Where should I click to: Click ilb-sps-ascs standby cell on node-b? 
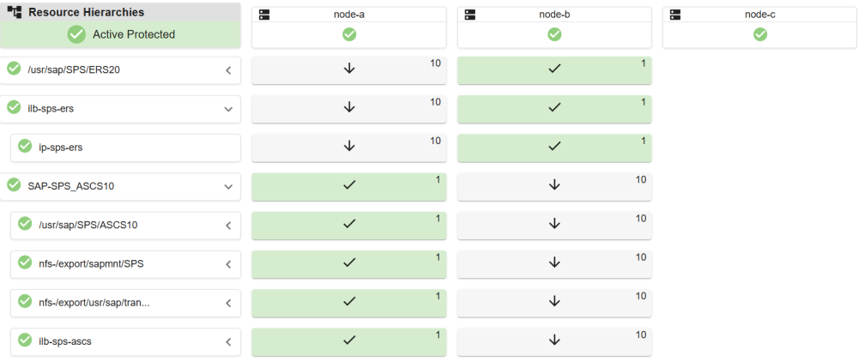pyautogui.click(x=554, y=341)
